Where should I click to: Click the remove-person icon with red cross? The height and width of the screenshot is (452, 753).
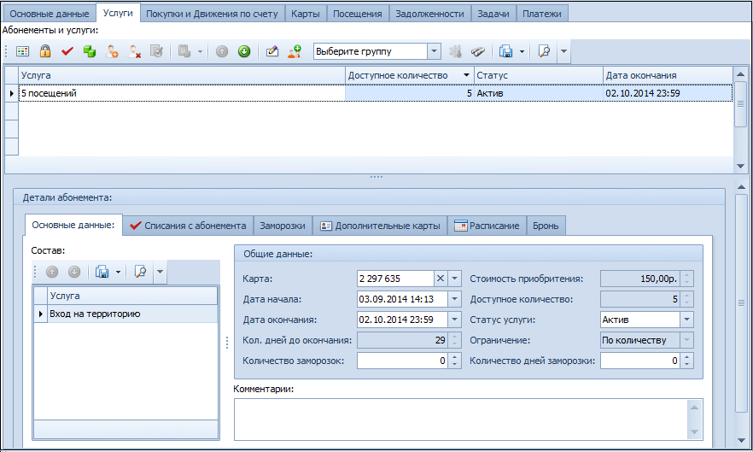pos(135,51)
